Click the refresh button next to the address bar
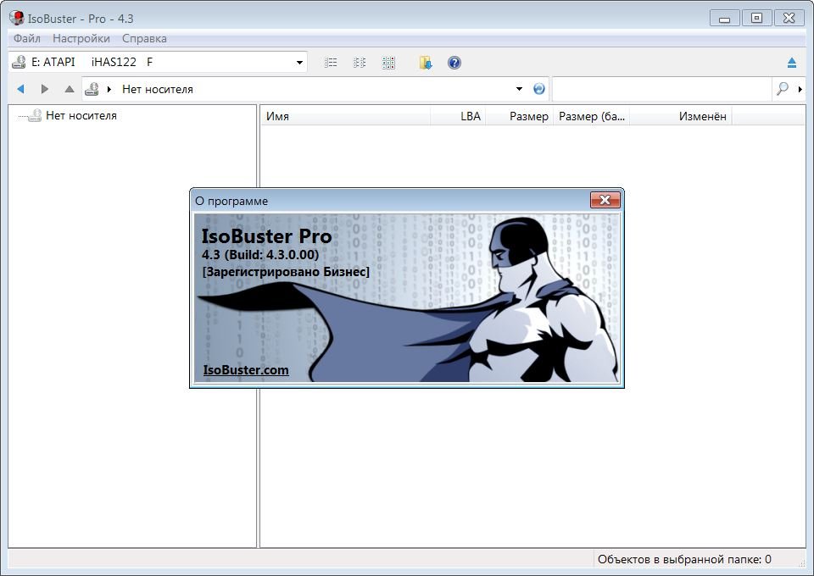The height and width of the screenshot is (576, 814). tap(539, 89)
